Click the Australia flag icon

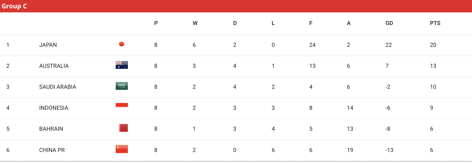click(x=122, y=65)
